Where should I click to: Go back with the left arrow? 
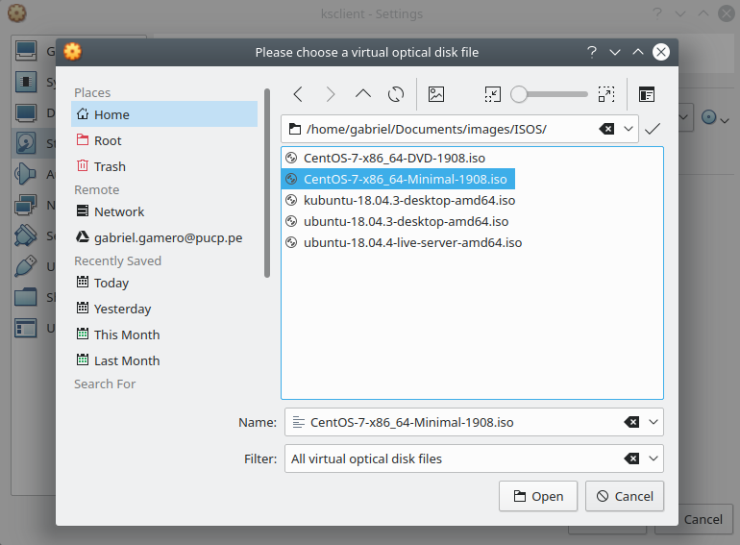click(298, 94)
